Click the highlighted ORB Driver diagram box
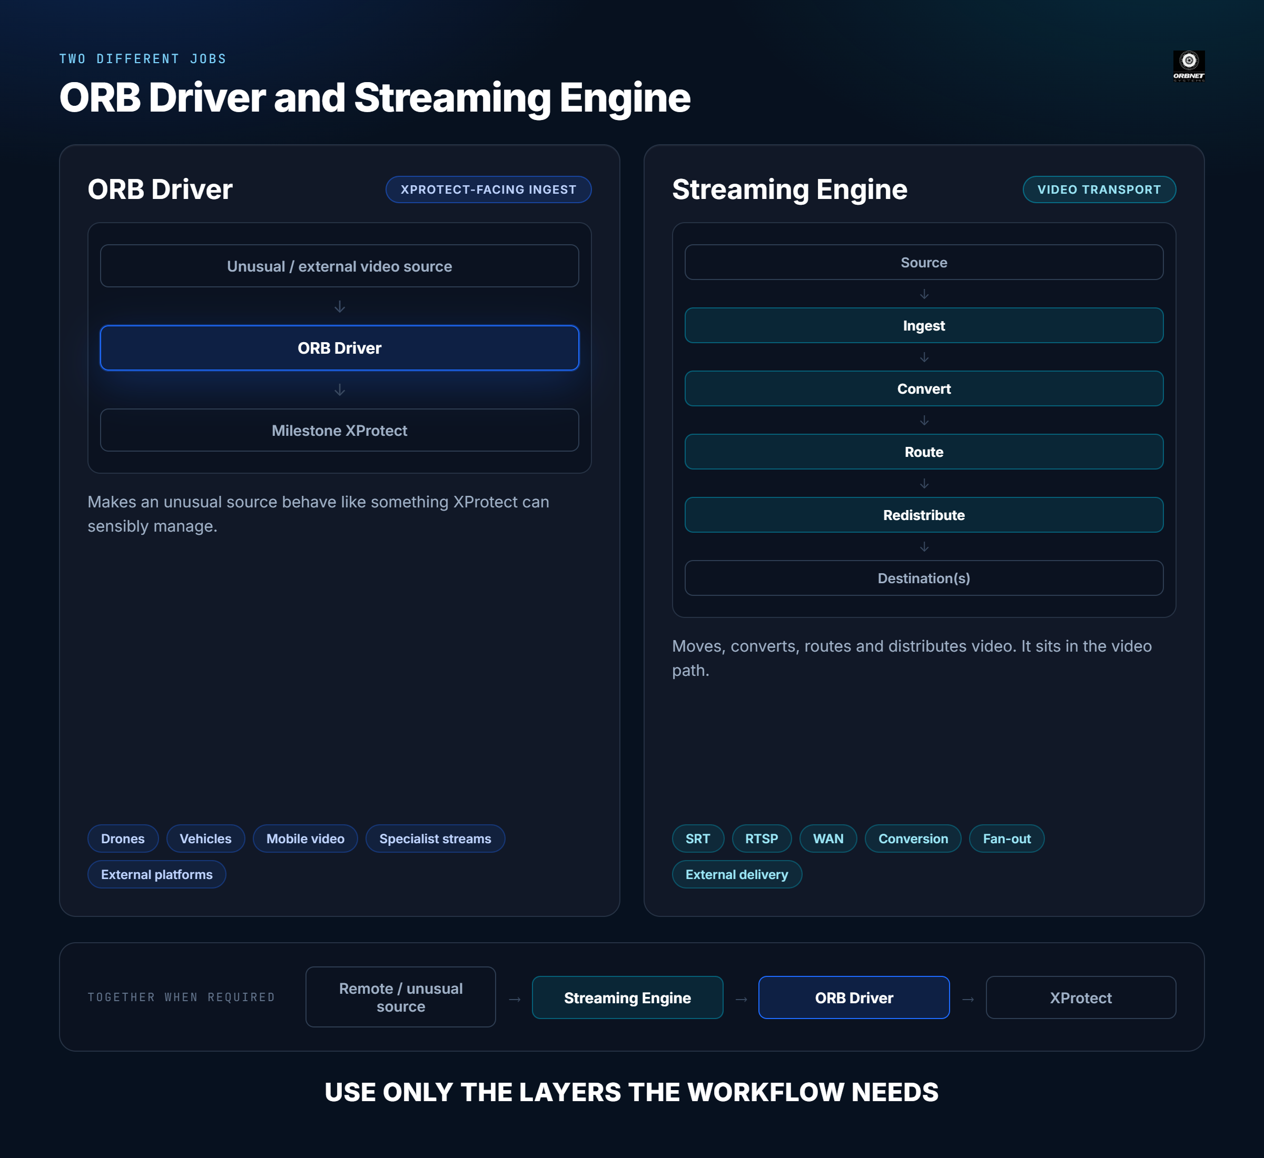 pos(339,348)
